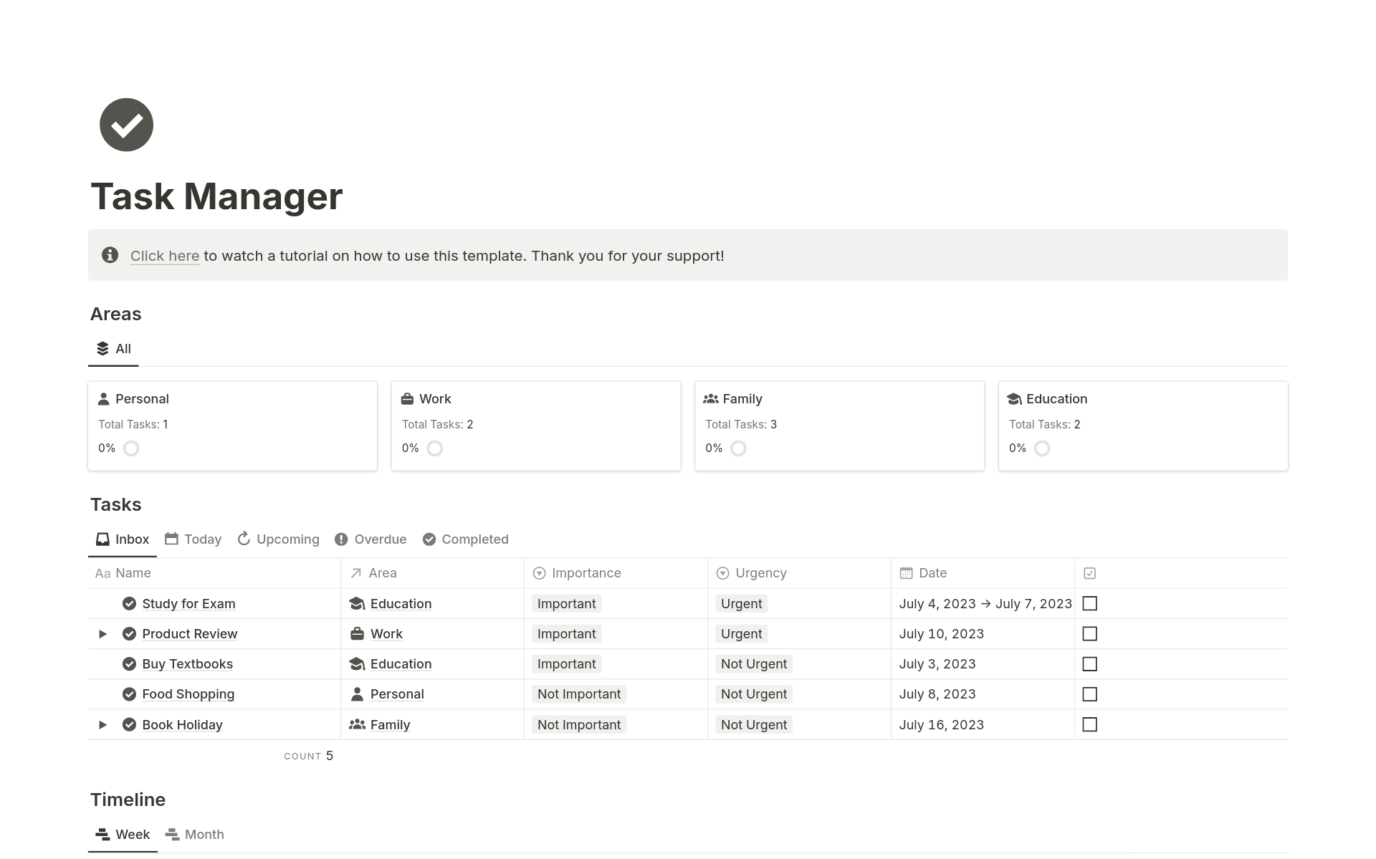Screen dimensions: 1376x859
Task: Click the large checkmark page icon
Action: point(126,125)
